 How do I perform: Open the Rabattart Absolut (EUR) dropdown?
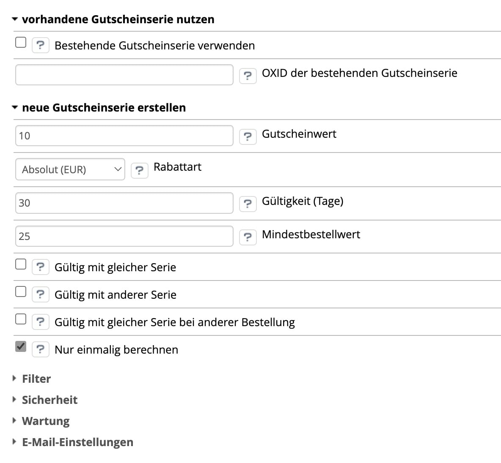coord(70,169)
